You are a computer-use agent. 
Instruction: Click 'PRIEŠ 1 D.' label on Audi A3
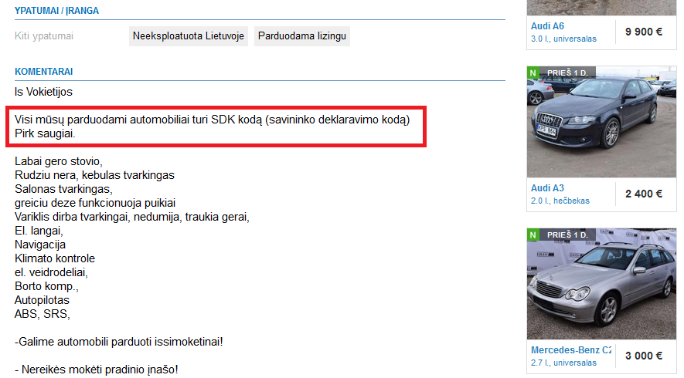click(567, 73)
